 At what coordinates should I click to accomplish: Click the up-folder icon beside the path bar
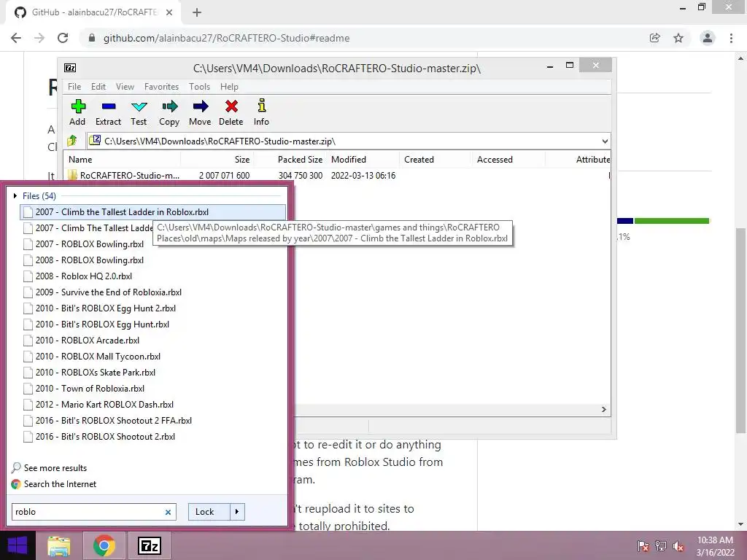[72, 141]
